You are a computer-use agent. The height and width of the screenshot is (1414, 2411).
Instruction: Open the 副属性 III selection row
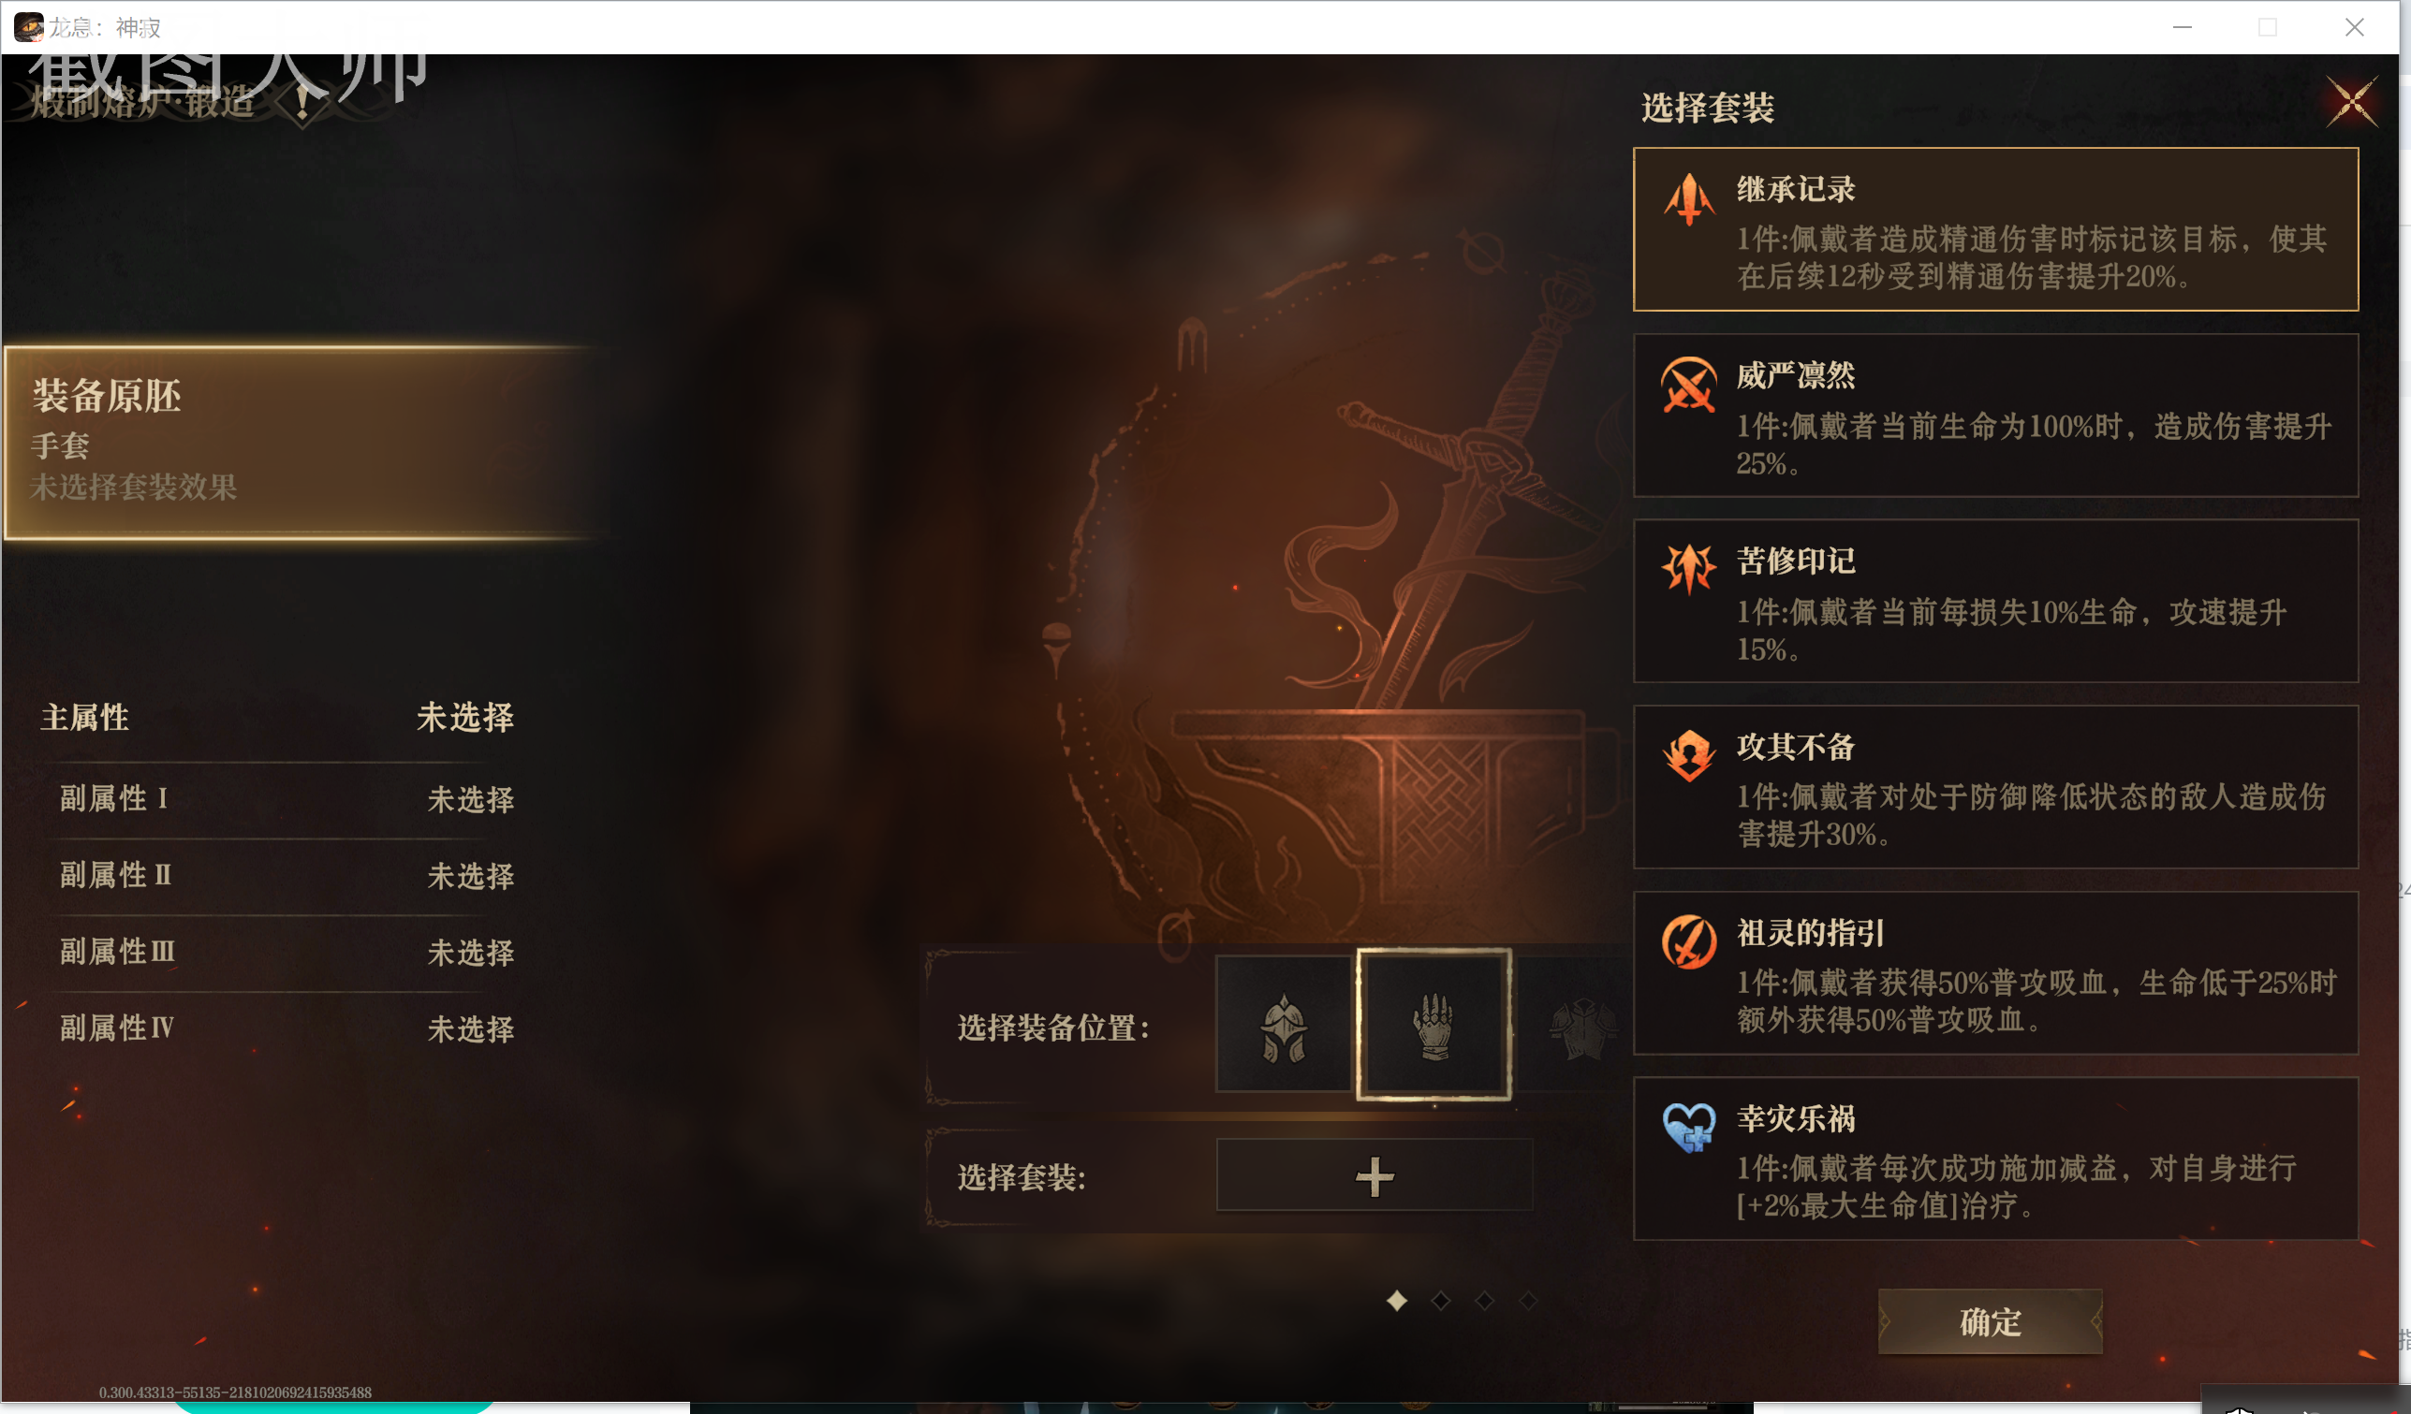tap(287, 953)
